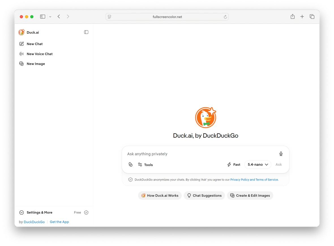Focus the Ask anything privately field
The image size is (334, 246).
tap(200, 154)
